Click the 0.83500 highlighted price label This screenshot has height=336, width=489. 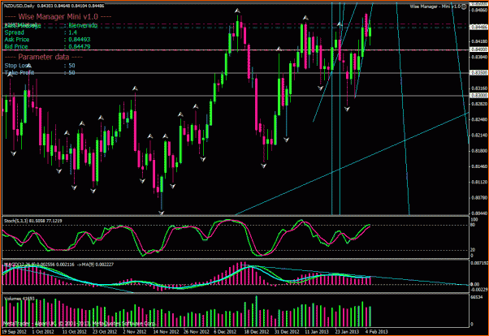[x=478, y=72]
